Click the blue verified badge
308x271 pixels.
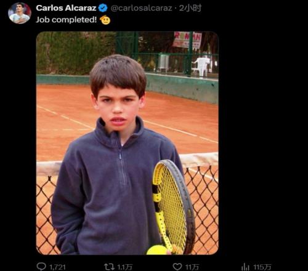pos(103,8)
